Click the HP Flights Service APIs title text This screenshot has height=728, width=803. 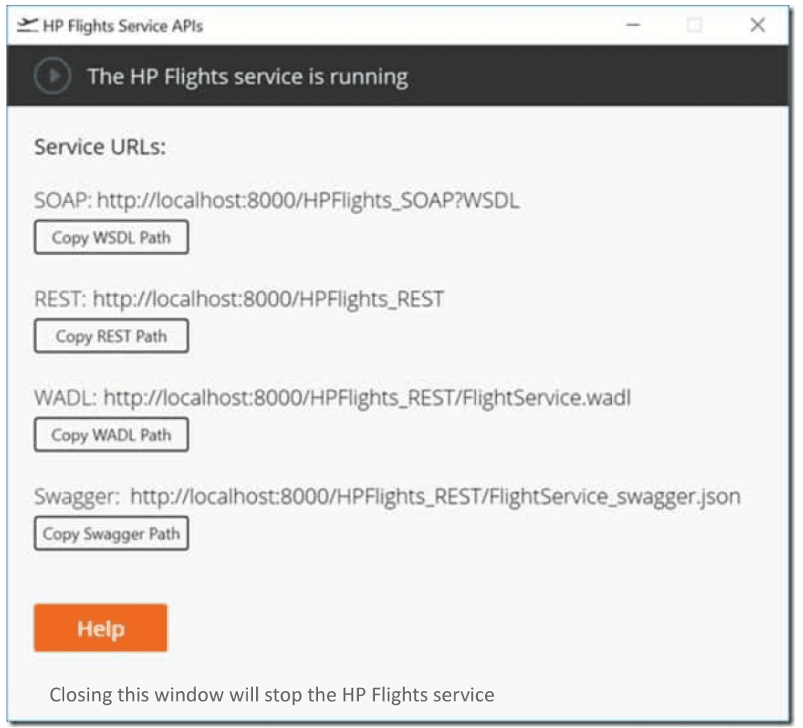point(123,26)
